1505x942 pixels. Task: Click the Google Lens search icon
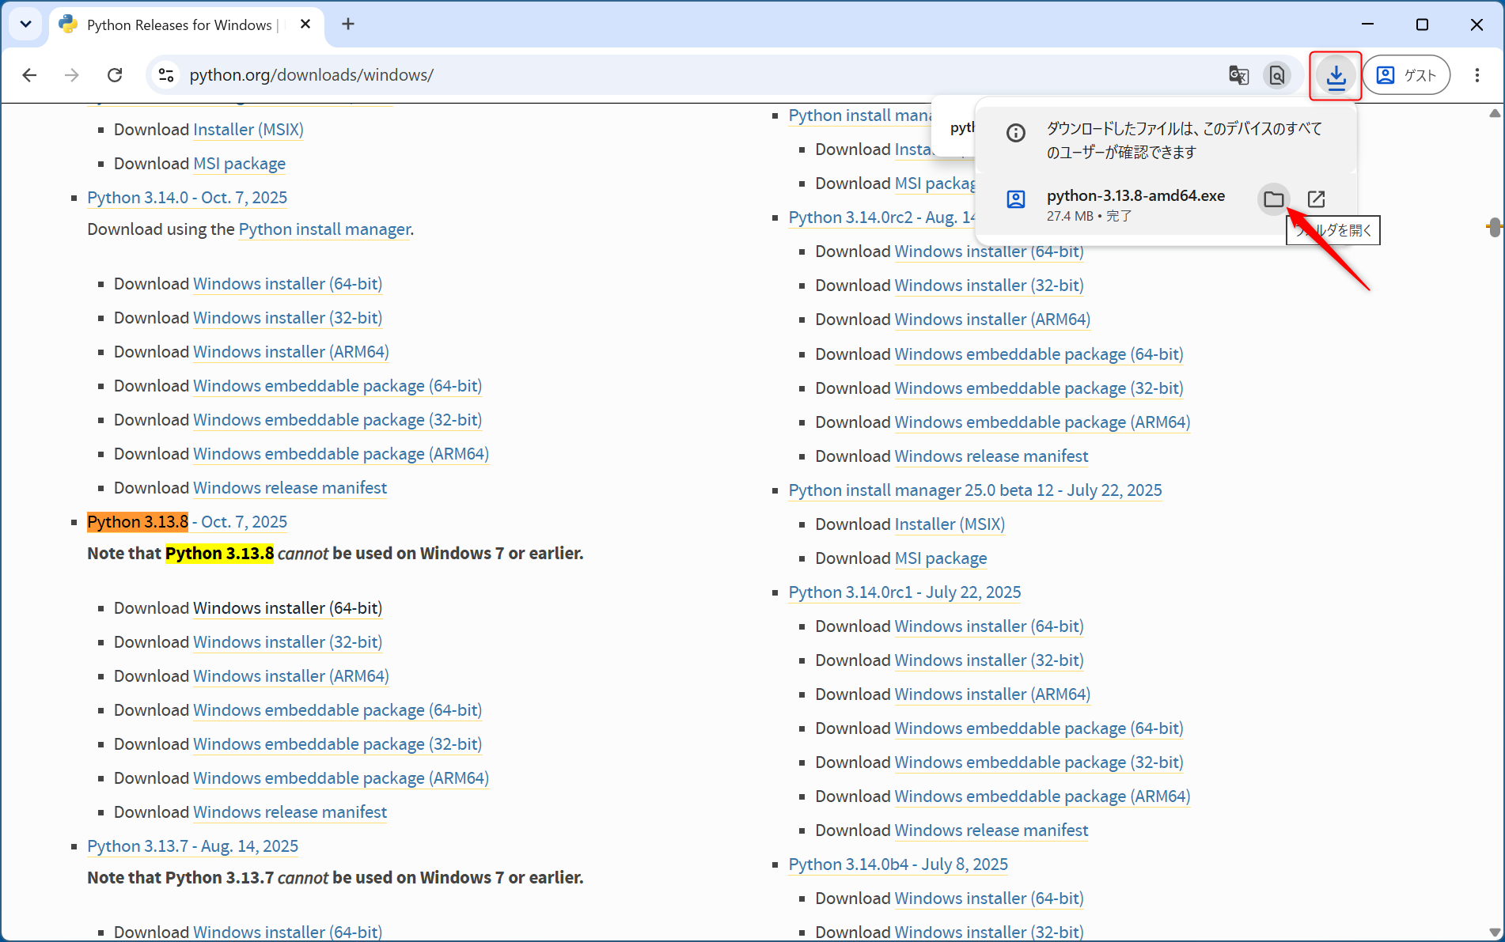coord(1277,75)
